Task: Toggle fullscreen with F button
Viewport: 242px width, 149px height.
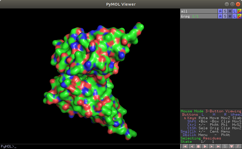Action: pyautogui.click(x=238, y=146)
